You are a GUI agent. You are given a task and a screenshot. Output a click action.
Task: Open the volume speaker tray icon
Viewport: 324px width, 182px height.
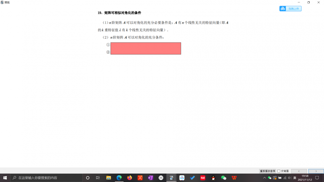289,178
